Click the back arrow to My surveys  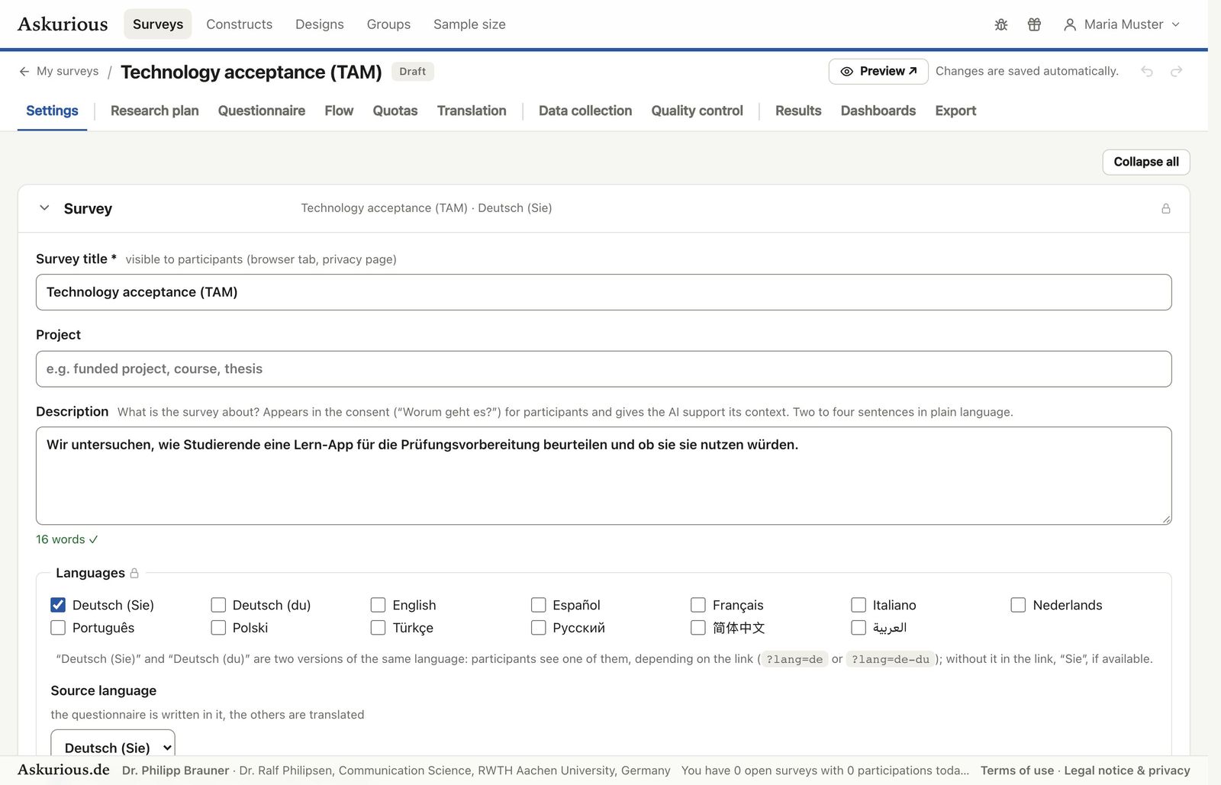(24, 71)
